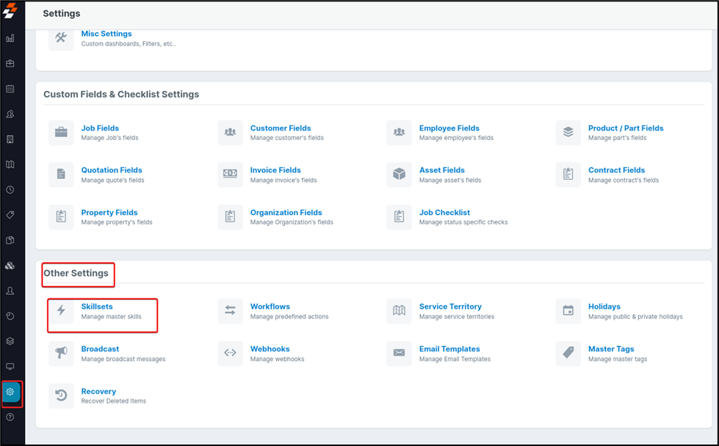719x446 pixels.
Task: Open the settings gear in the sidebar
Action: 10,392
